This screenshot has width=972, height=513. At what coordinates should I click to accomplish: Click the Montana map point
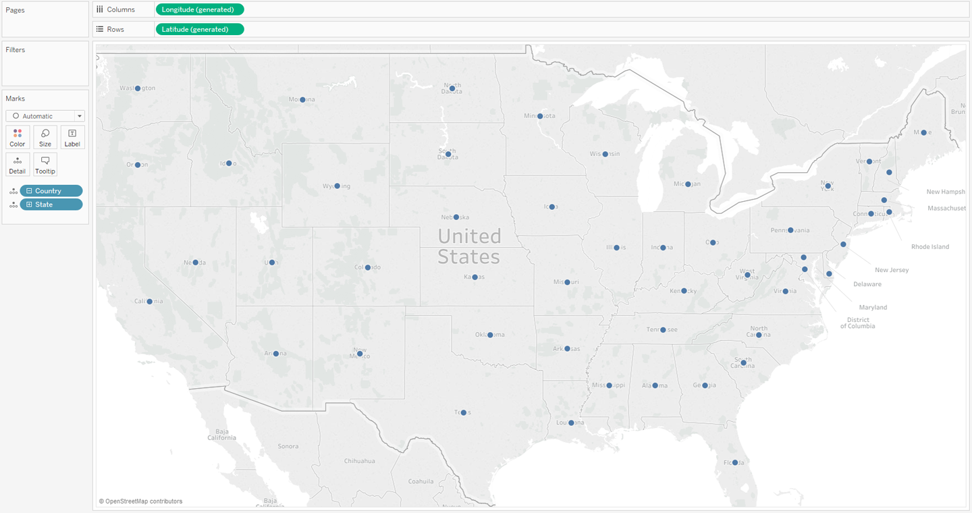click(x=302, y=99)
